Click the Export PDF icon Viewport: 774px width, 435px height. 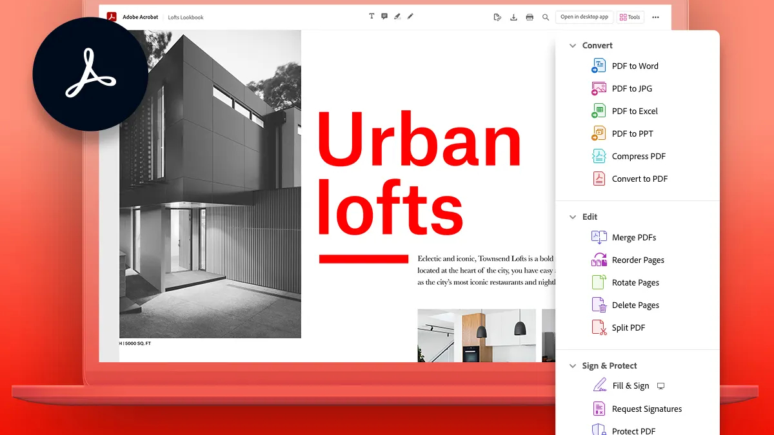tap(497, 17)
